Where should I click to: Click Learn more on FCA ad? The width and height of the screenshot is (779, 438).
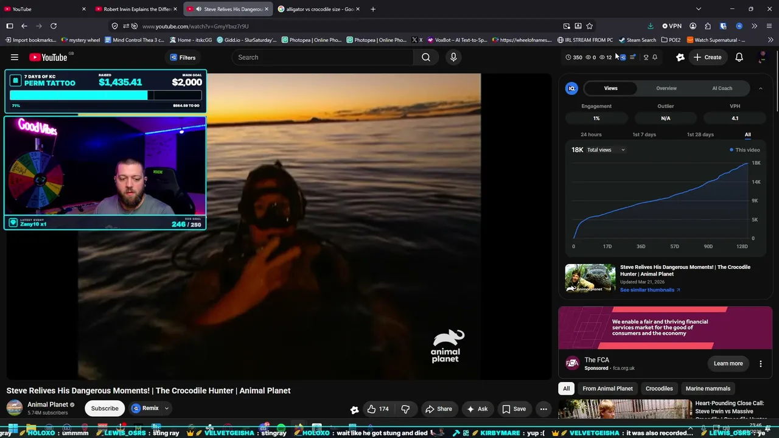(728, 364)
